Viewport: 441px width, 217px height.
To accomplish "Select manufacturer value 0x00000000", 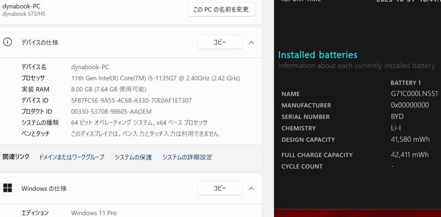I will 410,105.
